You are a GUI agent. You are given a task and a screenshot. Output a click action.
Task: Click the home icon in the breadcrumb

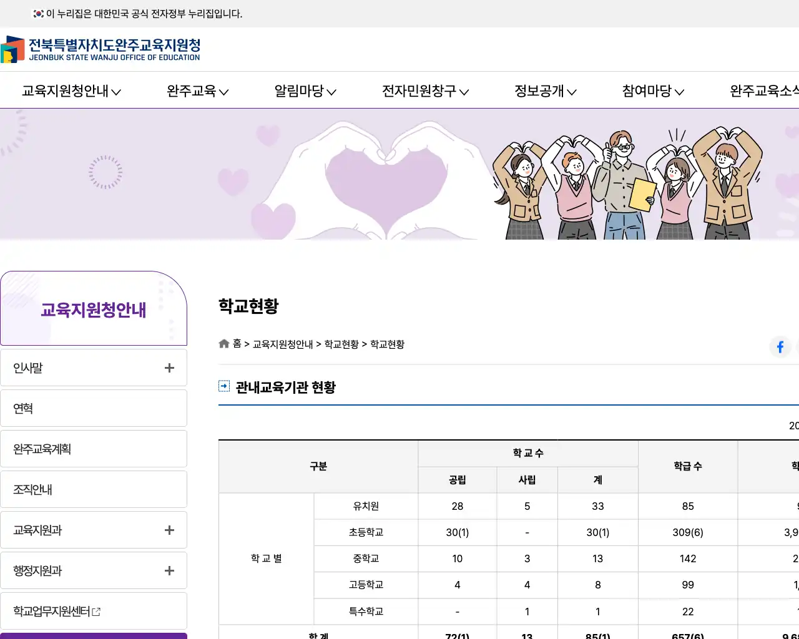point(223,343)
